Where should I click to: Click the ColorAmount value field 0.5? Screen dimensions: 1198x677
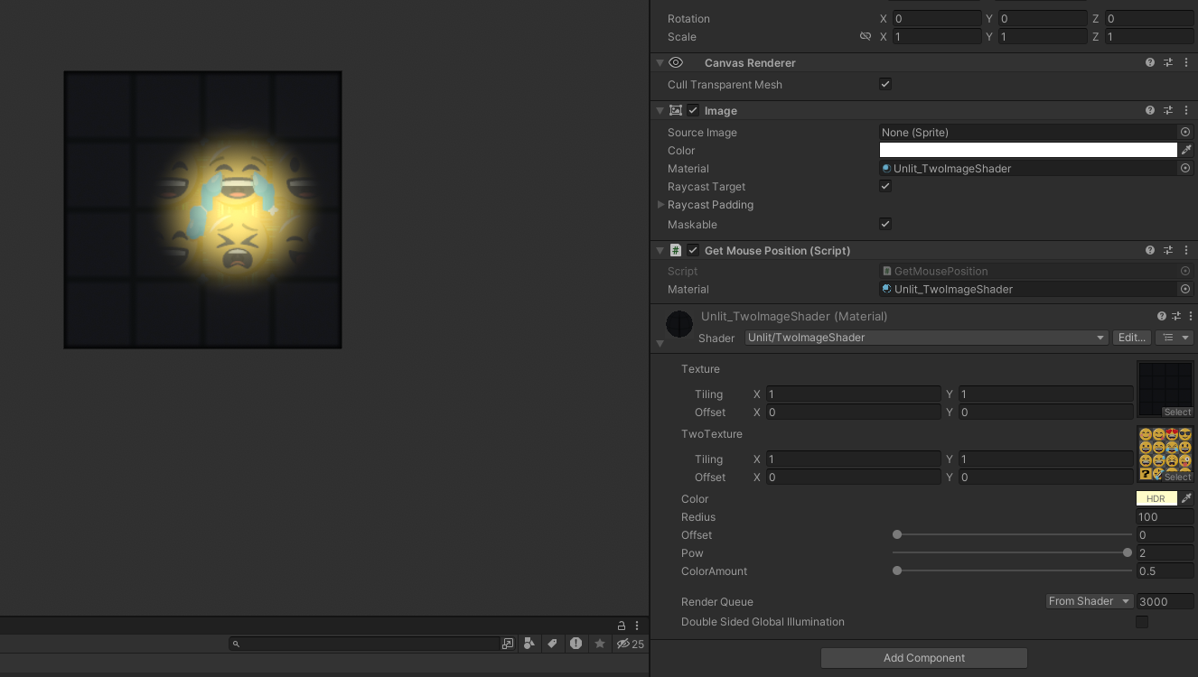[1165, 571]
